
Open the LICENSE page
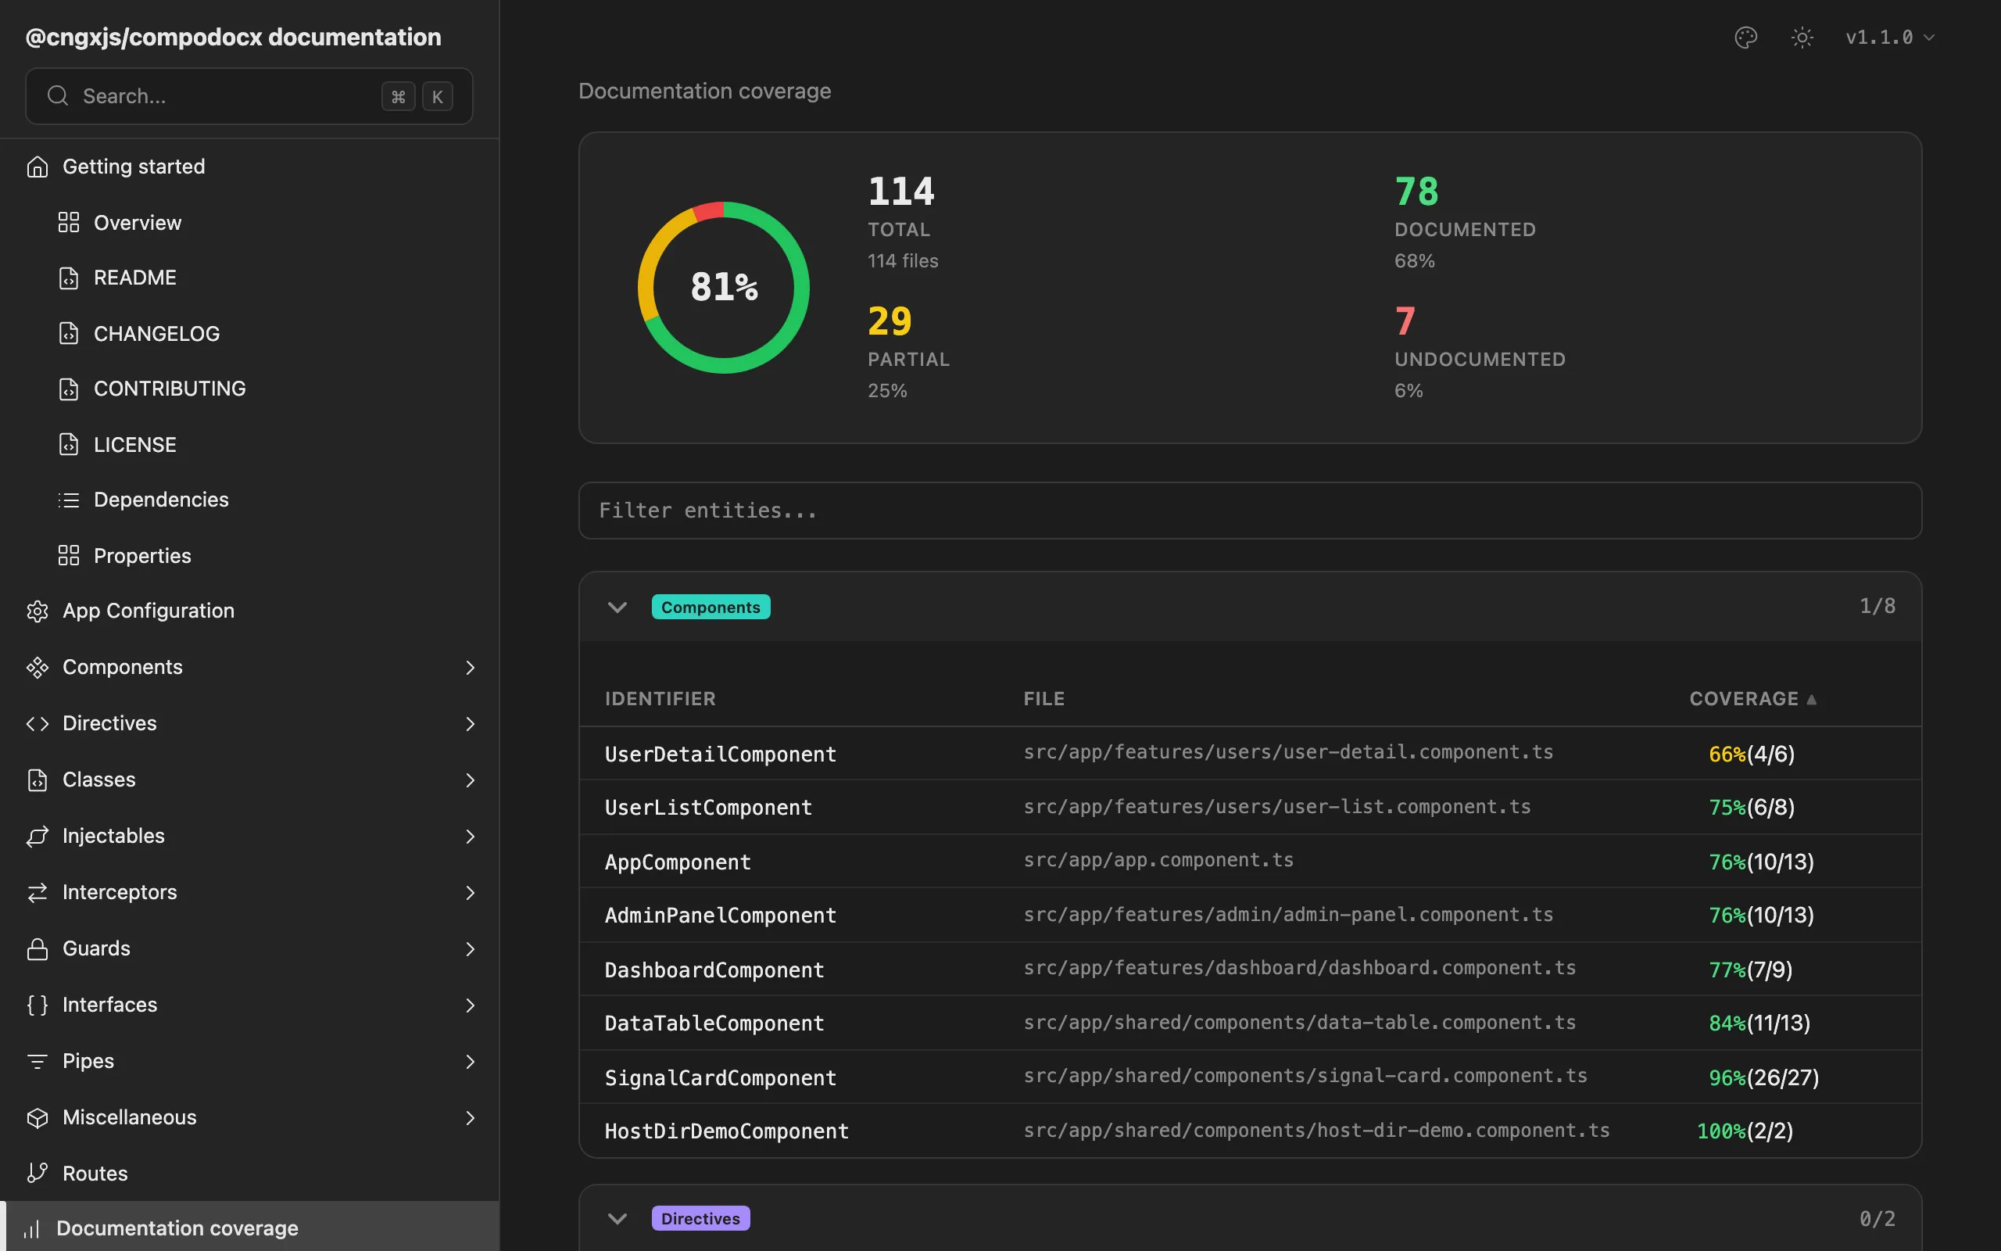click(134, 444)
